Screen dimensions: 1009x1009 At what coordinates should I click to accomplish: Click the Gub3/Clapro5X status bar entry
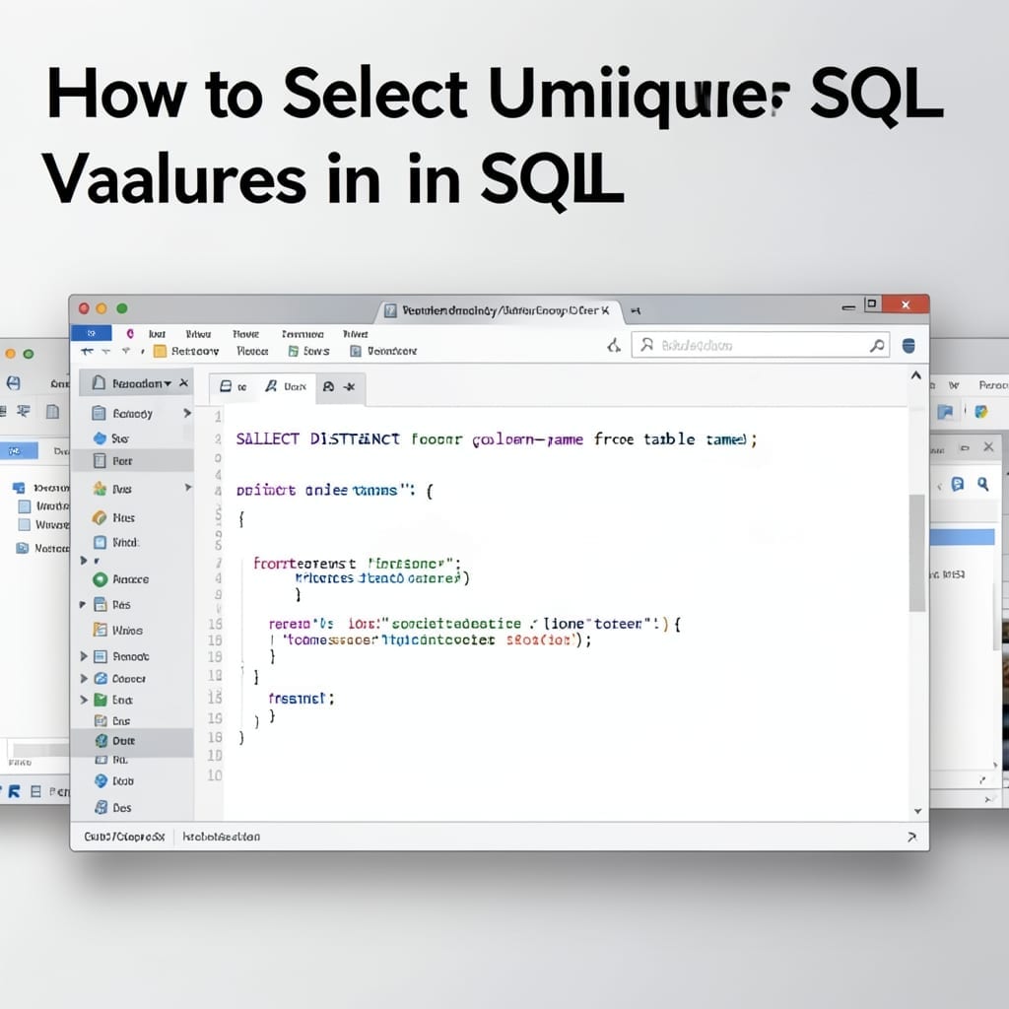click(124, 837)
